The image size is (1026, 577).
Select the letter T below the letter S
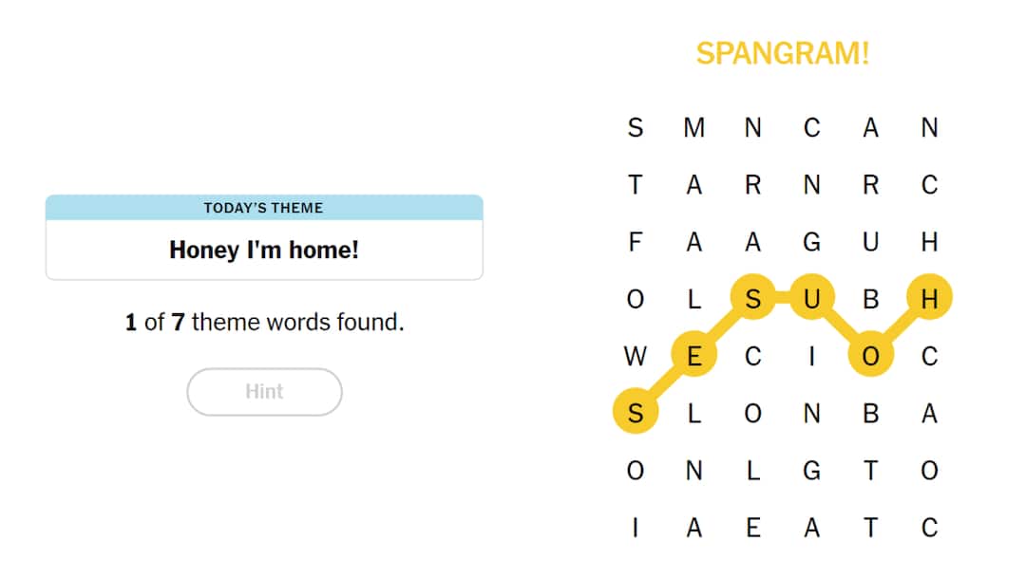[x=636, y=184]
